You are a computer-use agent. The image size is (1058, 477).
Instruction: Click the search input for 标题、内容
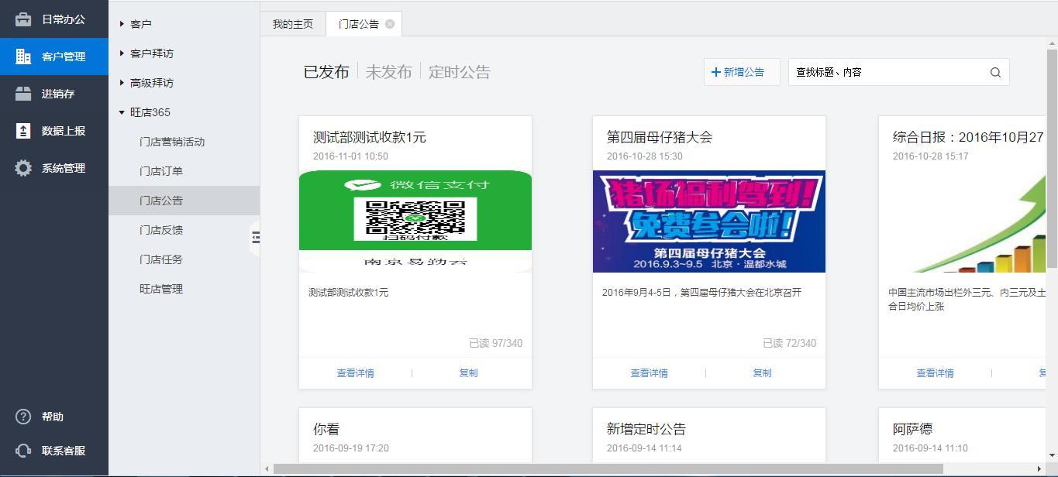click(x=887, y=72)
